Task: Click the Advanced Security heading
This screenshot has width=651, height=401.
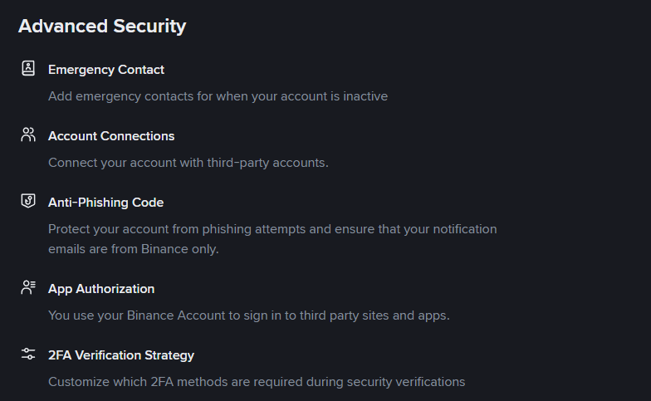Action: [x=101, y=27]
